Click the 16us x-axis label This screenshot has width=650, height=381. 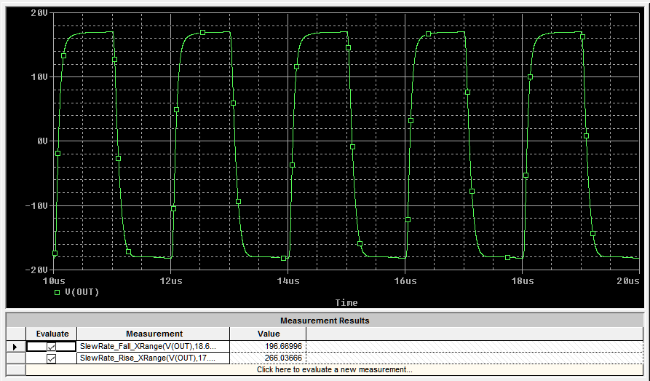click(x=405, y=281)
